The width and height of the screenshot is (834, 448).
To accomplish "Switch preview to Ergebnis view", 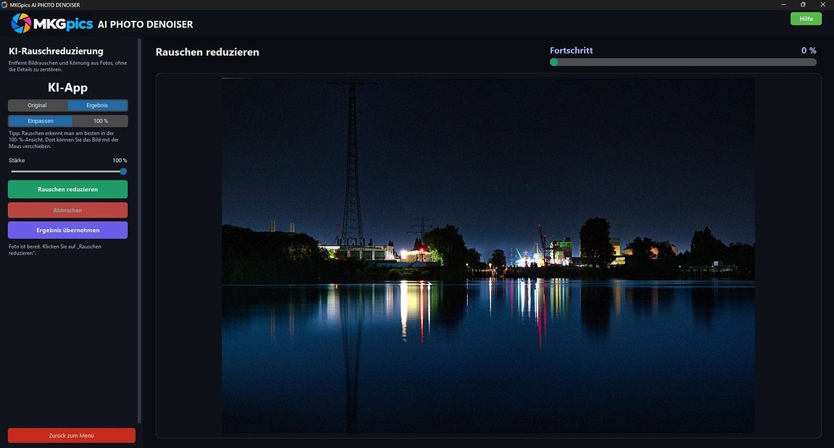I will click(x=97, y=105).
